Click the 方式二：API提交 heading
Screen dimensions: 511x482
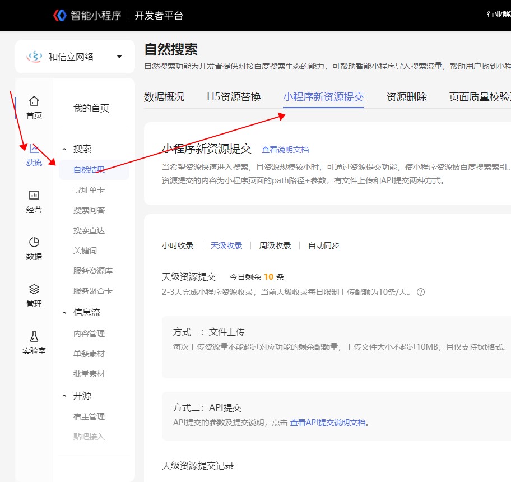coord(207,407)
